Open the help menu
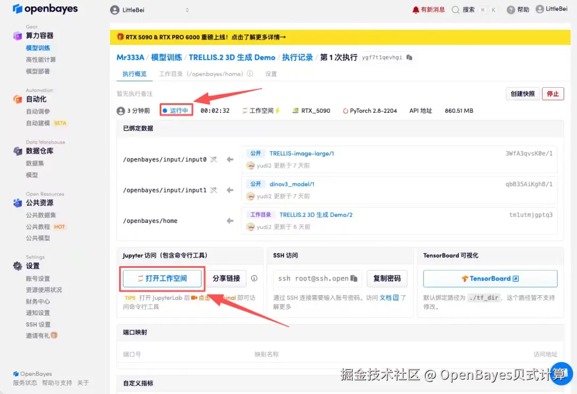Image resolution: width=577 pixels, height=394 pixels. click(518, 10)
